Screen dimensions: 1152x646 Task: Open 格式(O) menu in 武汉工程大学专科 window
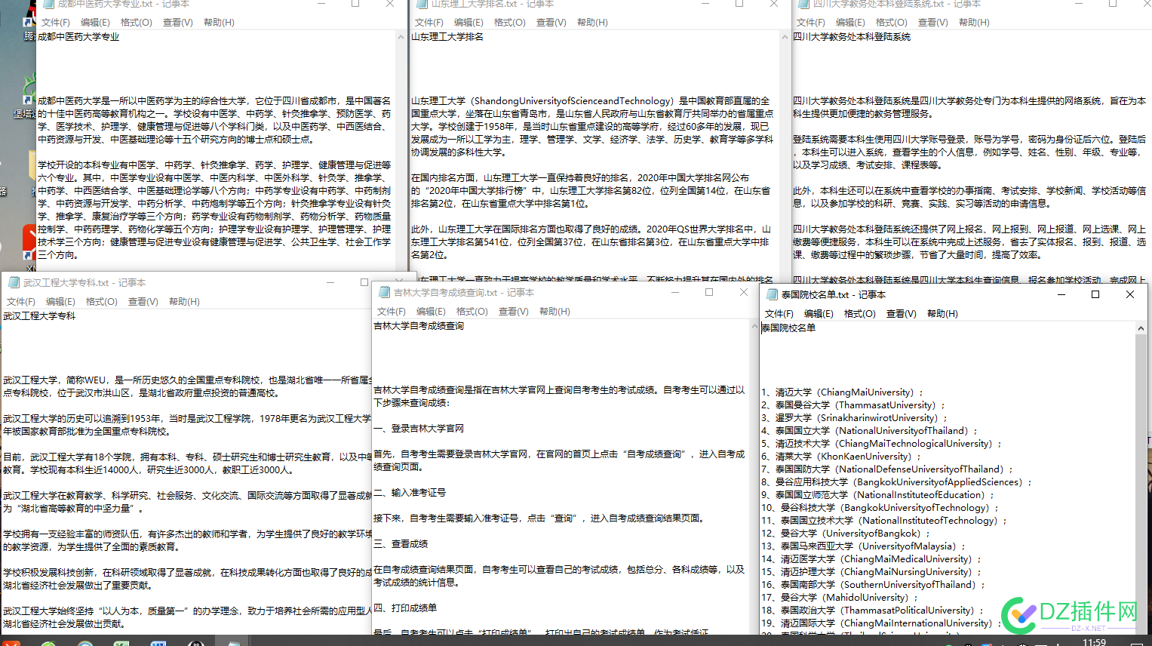point(102,302)
